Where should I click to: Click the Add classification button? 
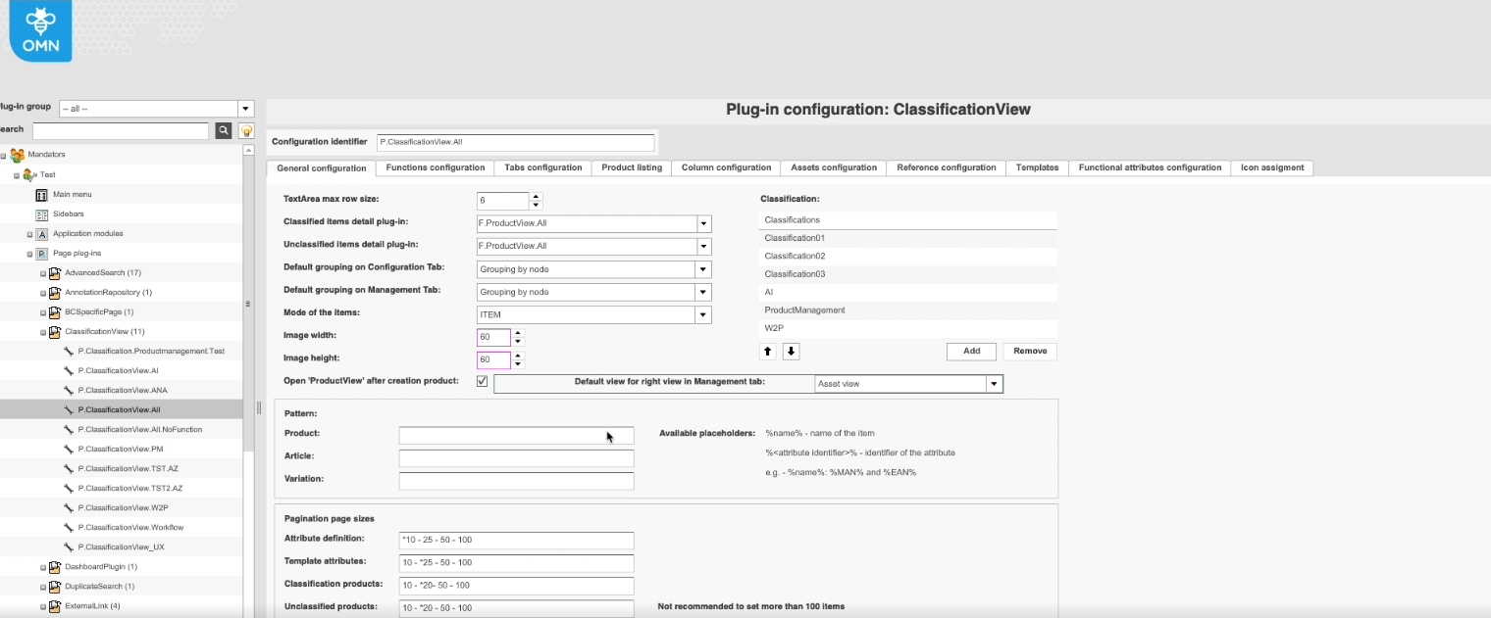[971, 351]
